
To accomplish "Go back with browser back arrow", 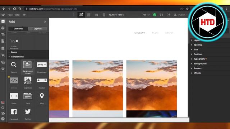I will 4,9.
